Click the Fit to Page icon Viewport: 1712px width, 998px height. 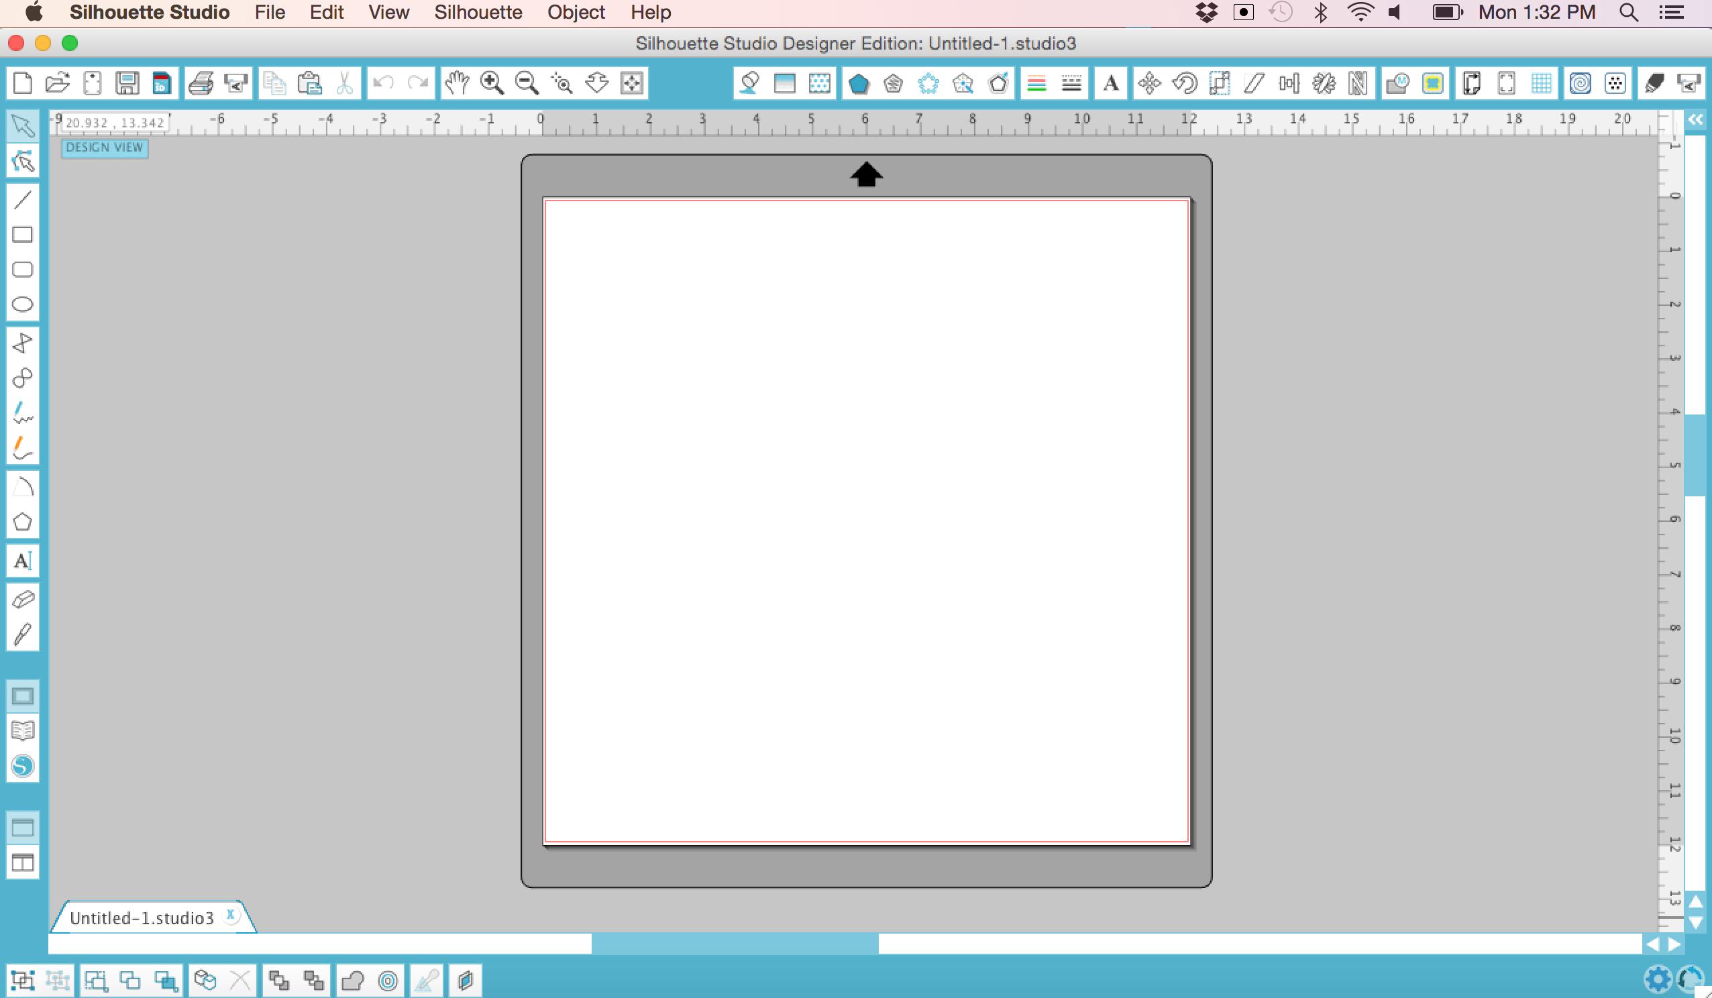[632, 83]
